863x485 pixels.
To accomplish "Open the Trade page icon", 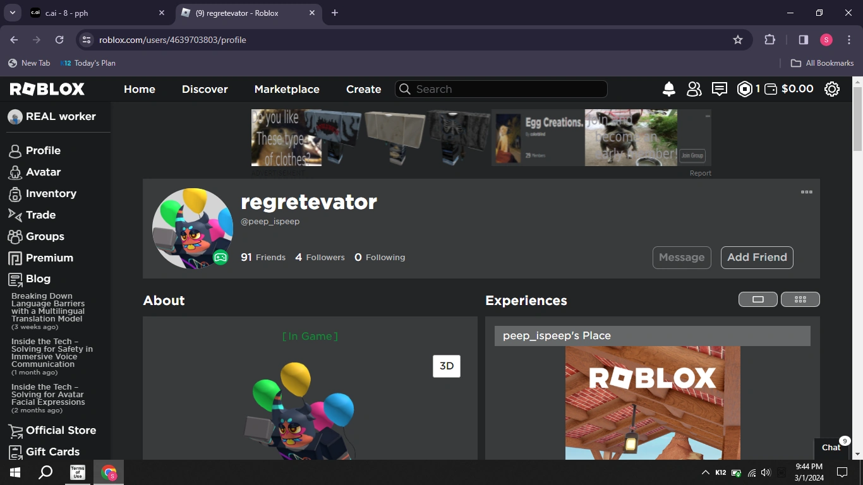I will coord(16,215).
